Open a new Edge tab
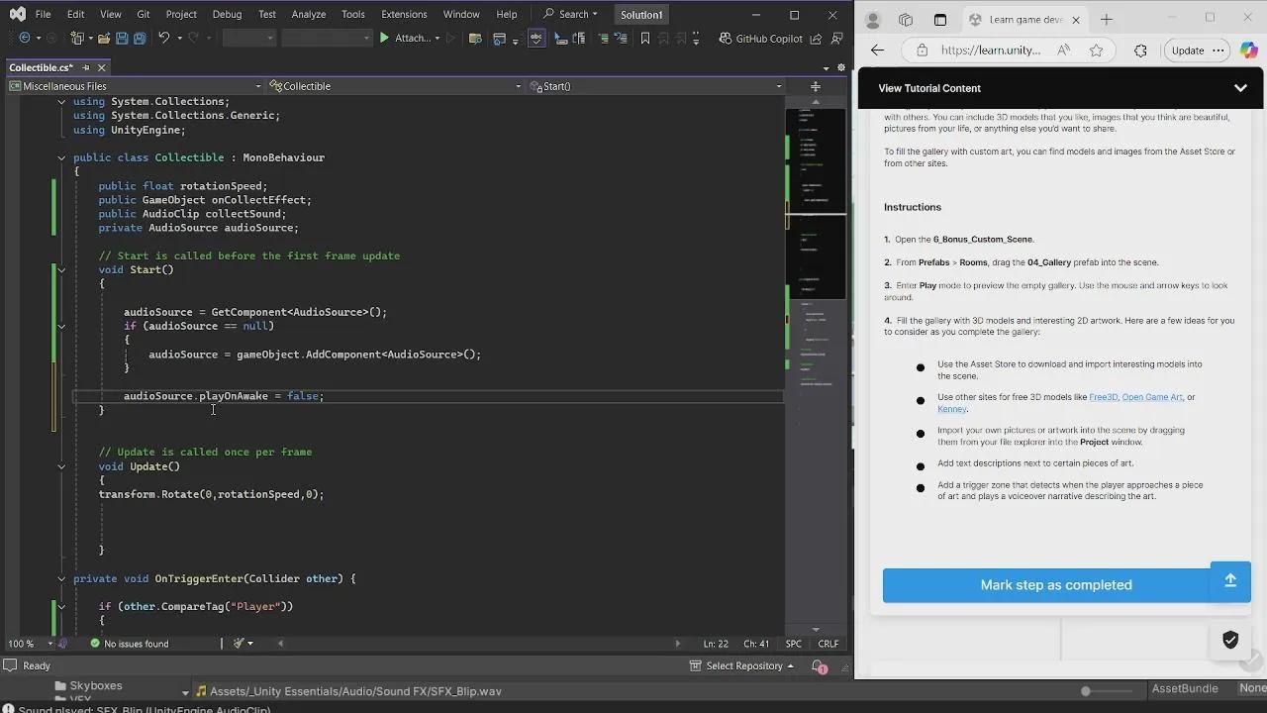1267x713 pixels. [x=1106, y=19]
